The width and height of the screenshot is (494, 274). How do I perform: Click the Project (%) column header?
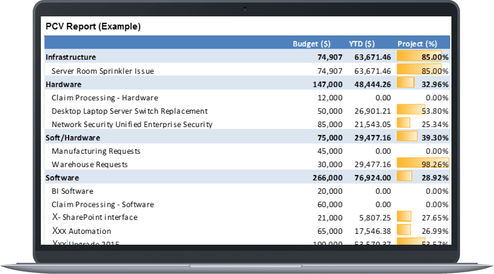pyautogui.click(x=417, y=44)
